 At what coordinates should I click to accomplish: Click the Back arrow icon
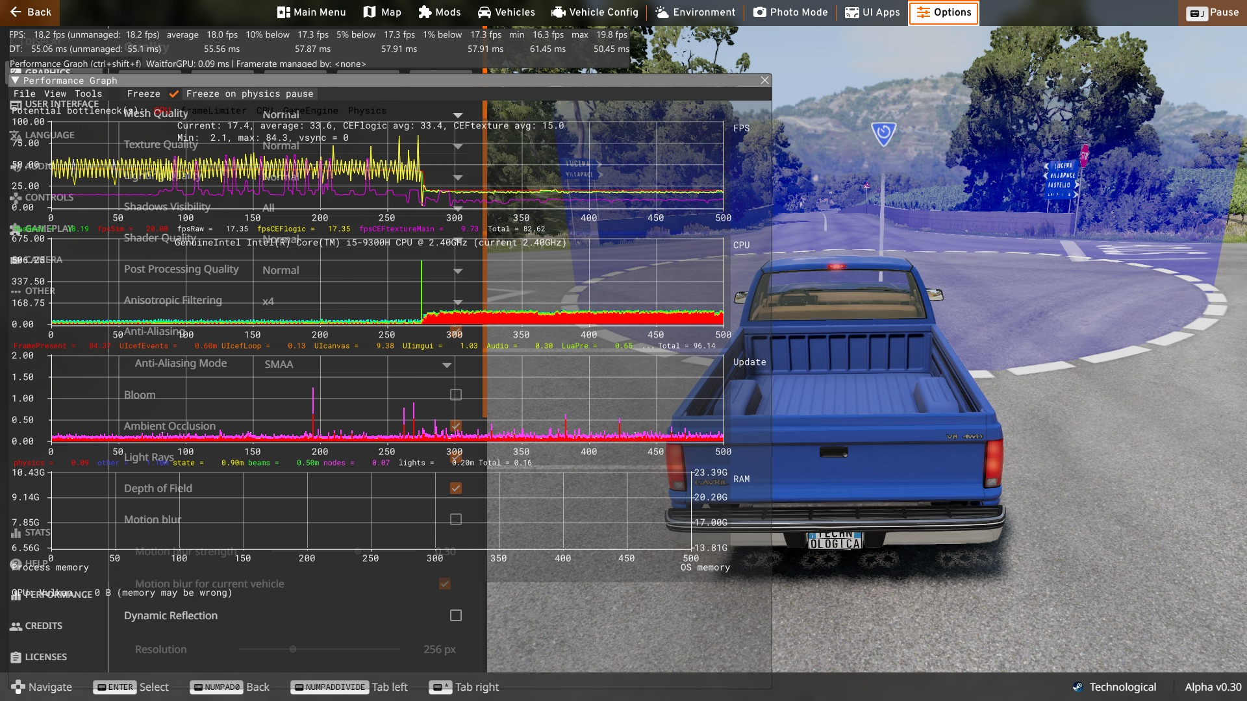pyautogui.click(x=16, y=12)
